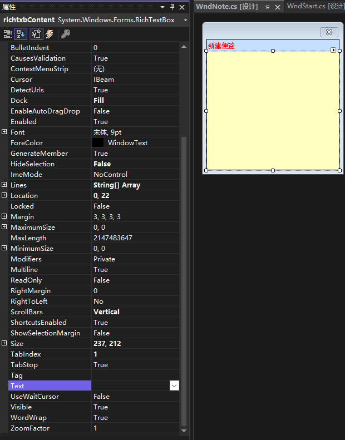
Task: Click the ForeColor black color swatch
Action: pyautogui.click(x=98, y=143)
